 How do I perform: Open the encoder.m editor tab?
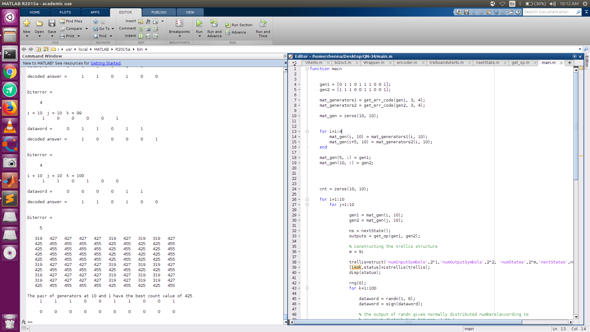pyautogui.click(x=407, y=63)
